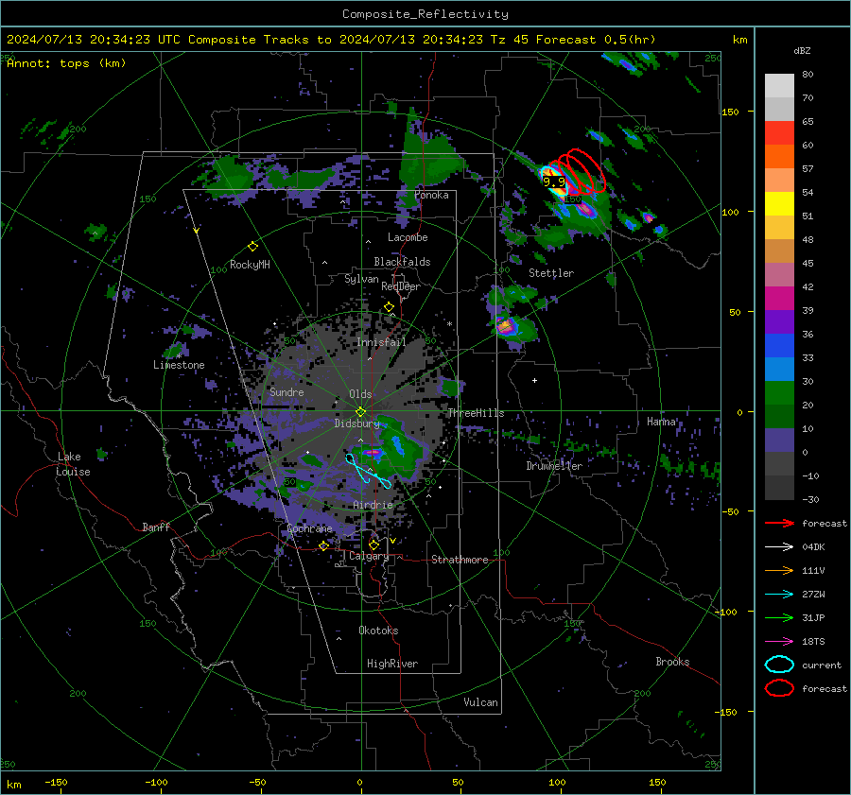Click the radar-center diamond above Didsbury

click(360, 411)
